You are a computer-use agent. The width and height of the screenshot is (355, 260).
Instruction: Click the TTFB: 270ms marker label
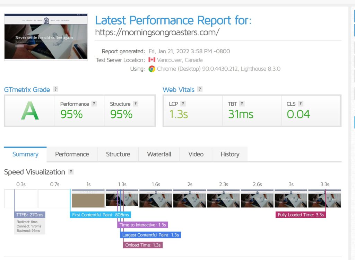30,215
